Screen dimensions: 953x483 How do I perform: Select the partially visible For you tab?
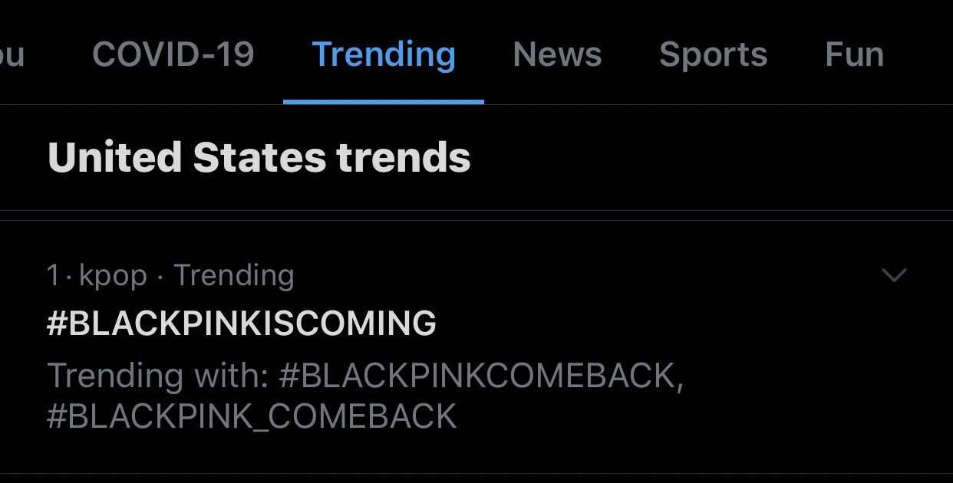[12, 54]
